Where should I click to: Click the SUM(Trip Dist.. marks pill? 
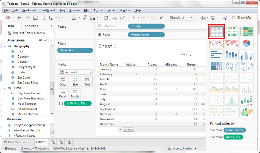click(x=78, y=103)
